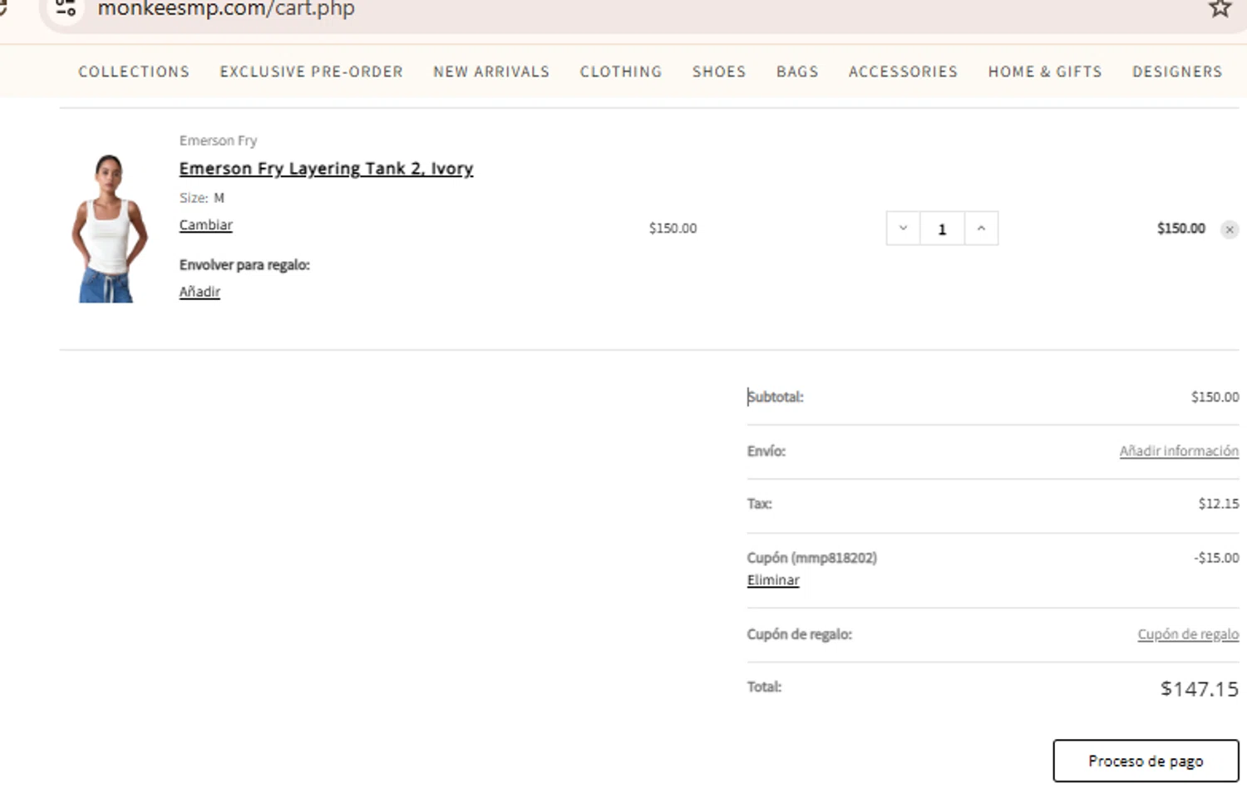Click Cambiar to change size option
This screenshot has height=803, width=1247.
205,225
